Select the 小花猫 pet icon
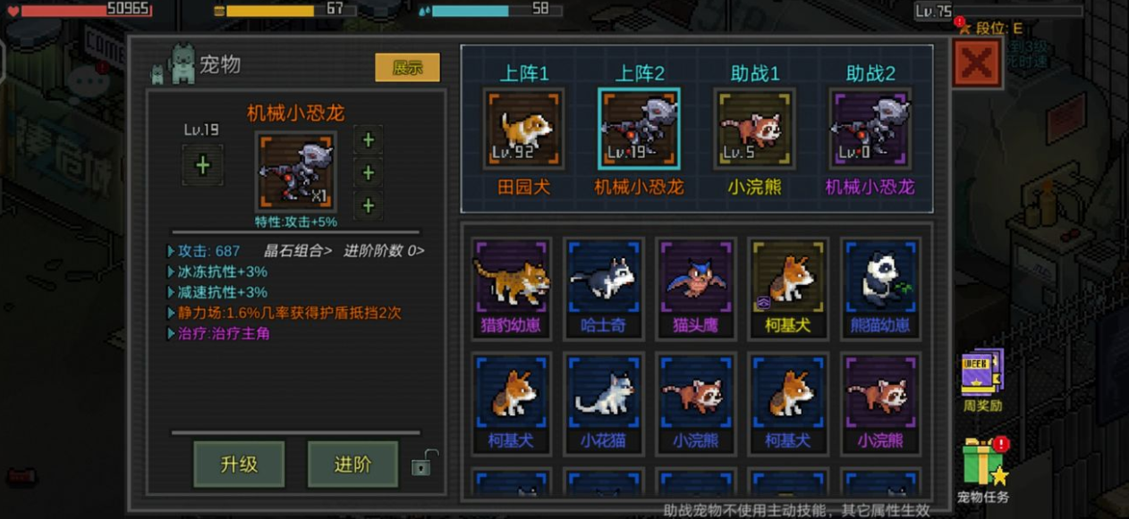The width and height of the screenshot is (1129, 519). pos(603,404)
